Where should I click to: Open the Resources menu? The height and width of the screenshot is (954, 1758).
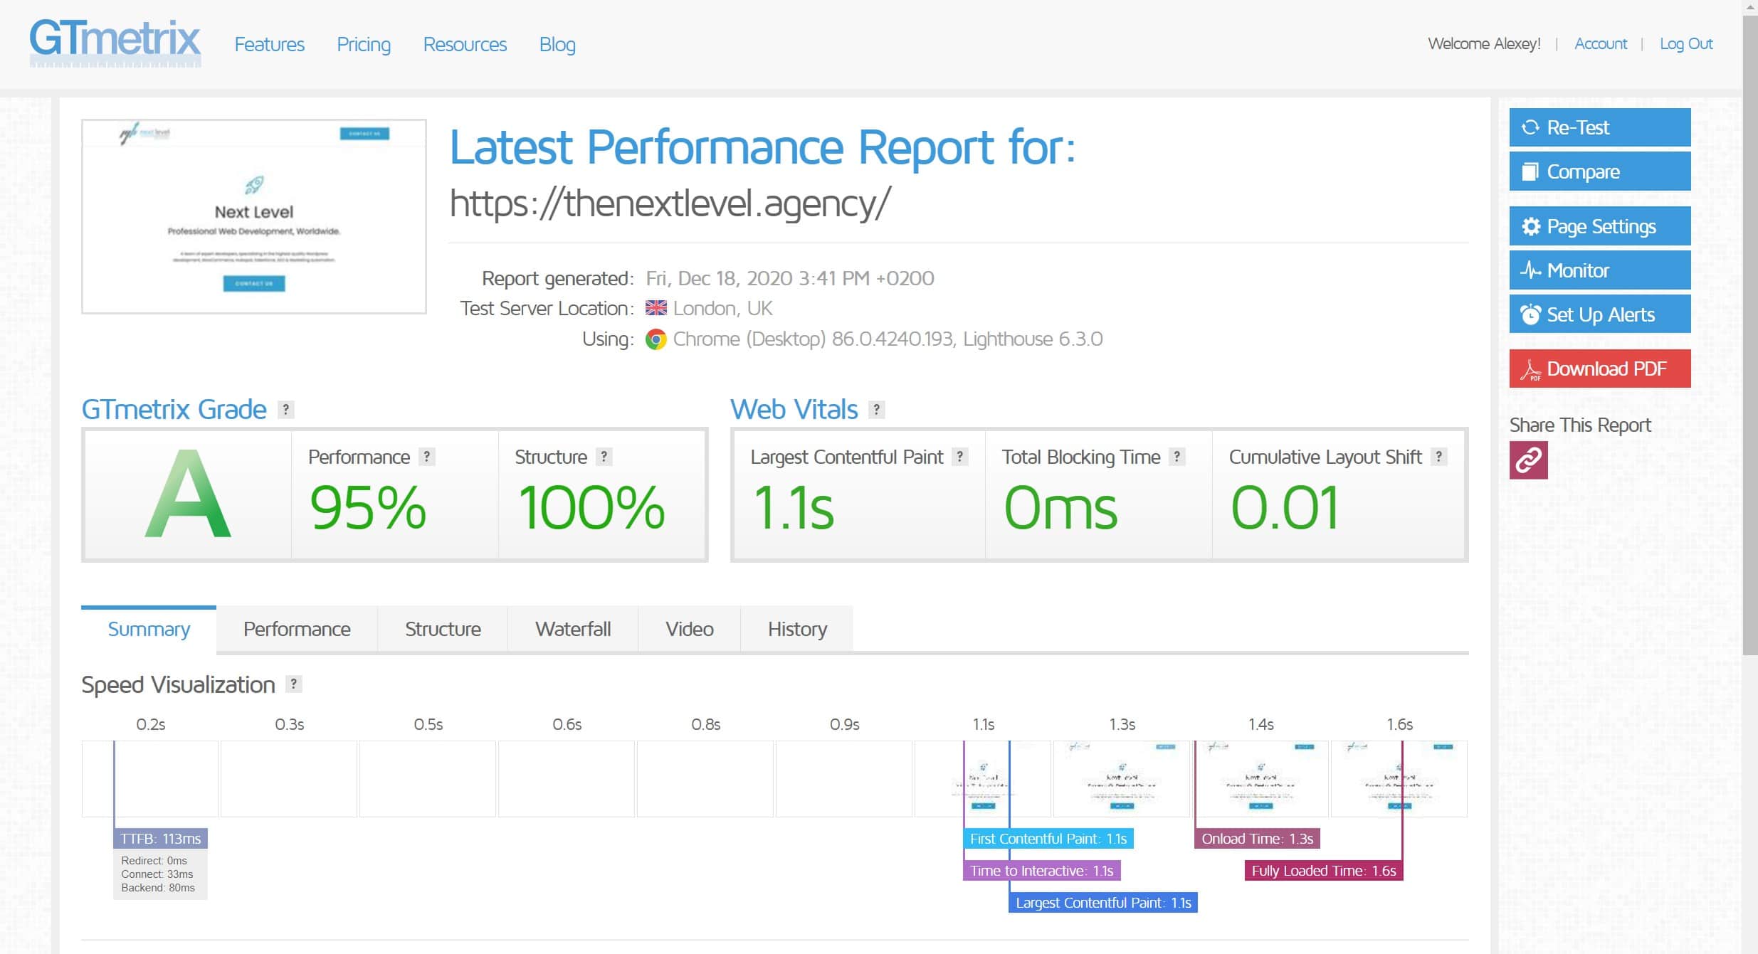[465, 44]
